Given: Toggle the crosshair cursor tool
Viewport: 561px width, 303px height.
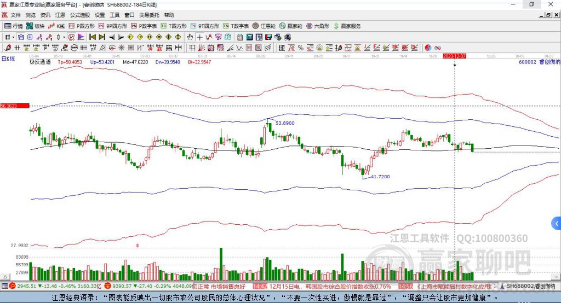Looking at the screenshot, I should click(x=200, y=37).
